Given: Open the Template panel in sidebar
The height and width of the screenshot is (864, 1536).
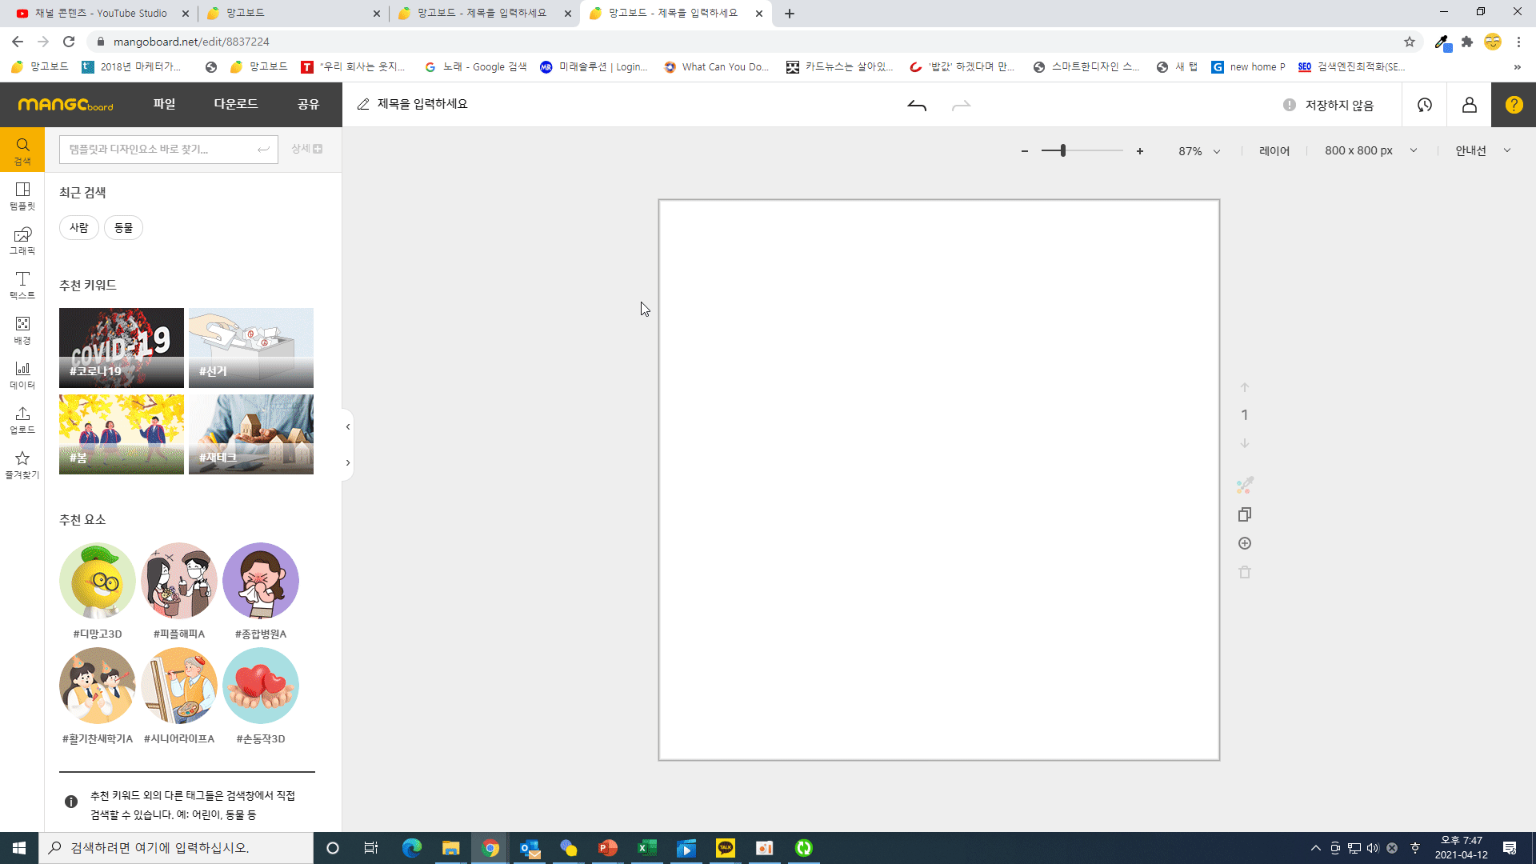Looking at the screenshot, I should click(22, 195).
